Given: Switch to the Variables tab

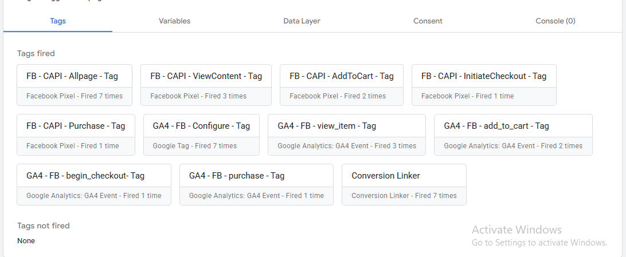Looking at the screenshot, I should pyautogui.click(x=174, y=21).
